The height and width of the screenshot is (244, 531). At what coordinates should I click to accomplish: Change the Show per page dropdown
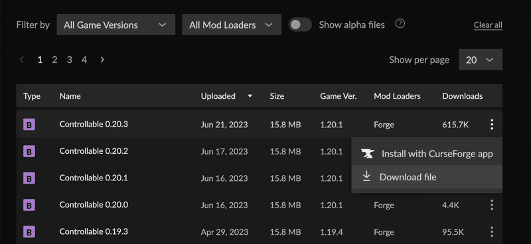[481, 60]
